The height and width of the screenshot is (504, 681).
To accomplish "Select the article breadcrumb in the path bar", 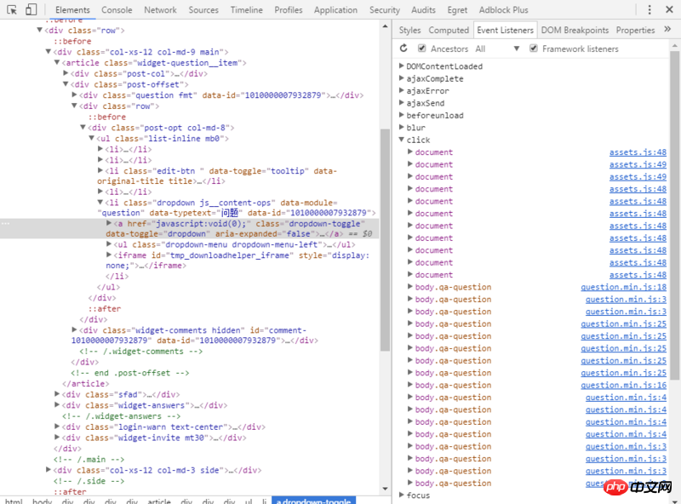I will pos(159,501).
